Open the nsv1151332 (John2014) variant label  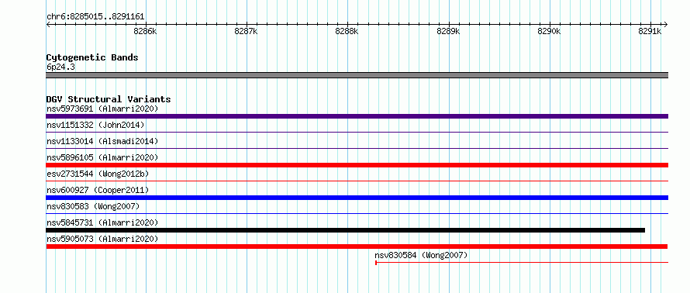(95, 125)
